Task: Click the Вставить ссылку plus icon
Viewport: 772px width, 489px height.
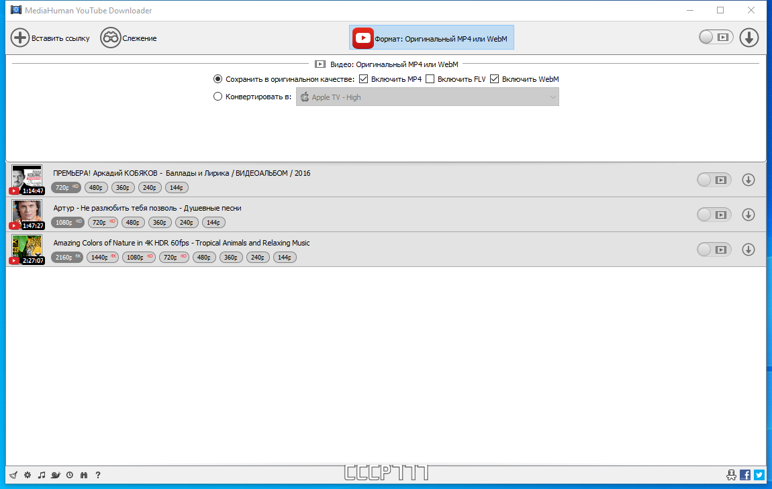Action: [x=20, y=38]
